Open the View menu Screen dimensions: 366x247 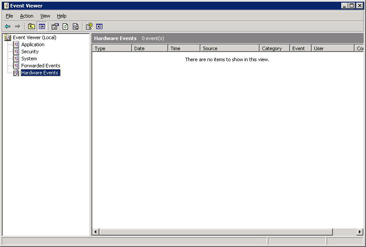[45, 16]
